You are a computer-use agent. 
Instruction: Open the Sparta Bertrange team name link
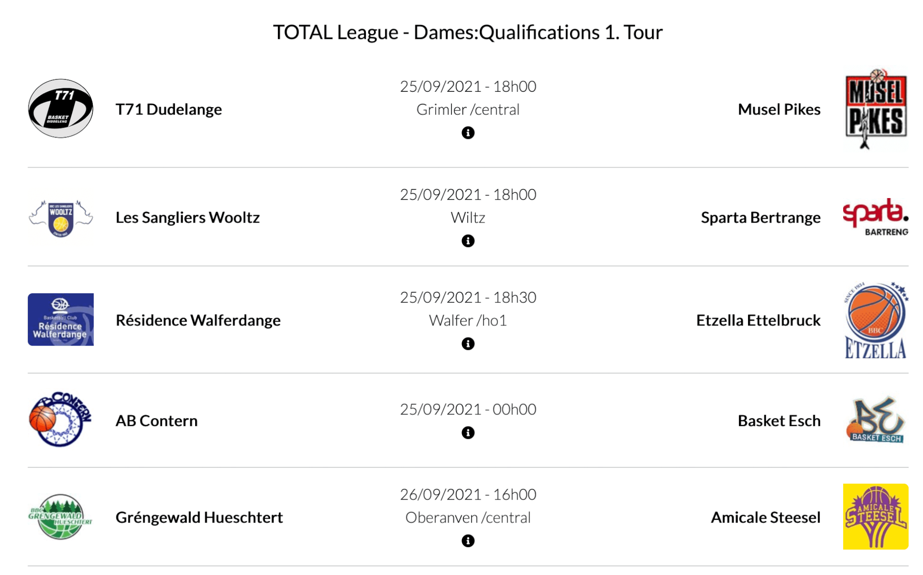pyautogui.click(x=761, y=218)
